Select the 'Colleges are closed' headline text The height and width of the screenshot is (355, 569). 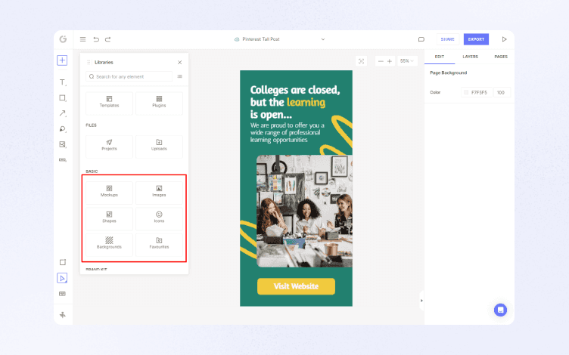295,102
